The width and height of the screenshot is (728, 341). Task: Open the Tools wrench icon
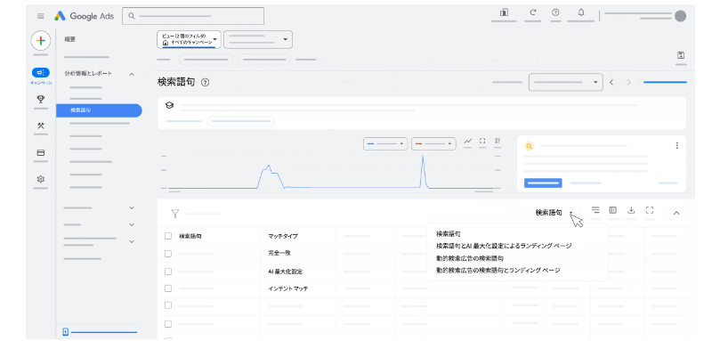click(40, 126)
